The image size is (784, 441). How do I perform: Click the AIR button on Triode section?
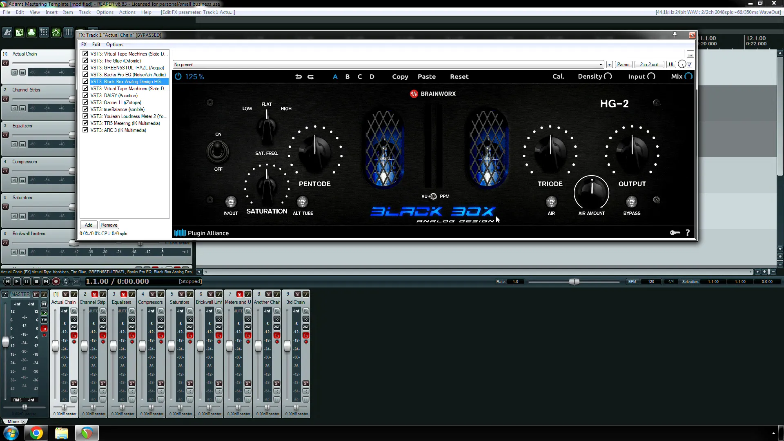tap(551, 201)
